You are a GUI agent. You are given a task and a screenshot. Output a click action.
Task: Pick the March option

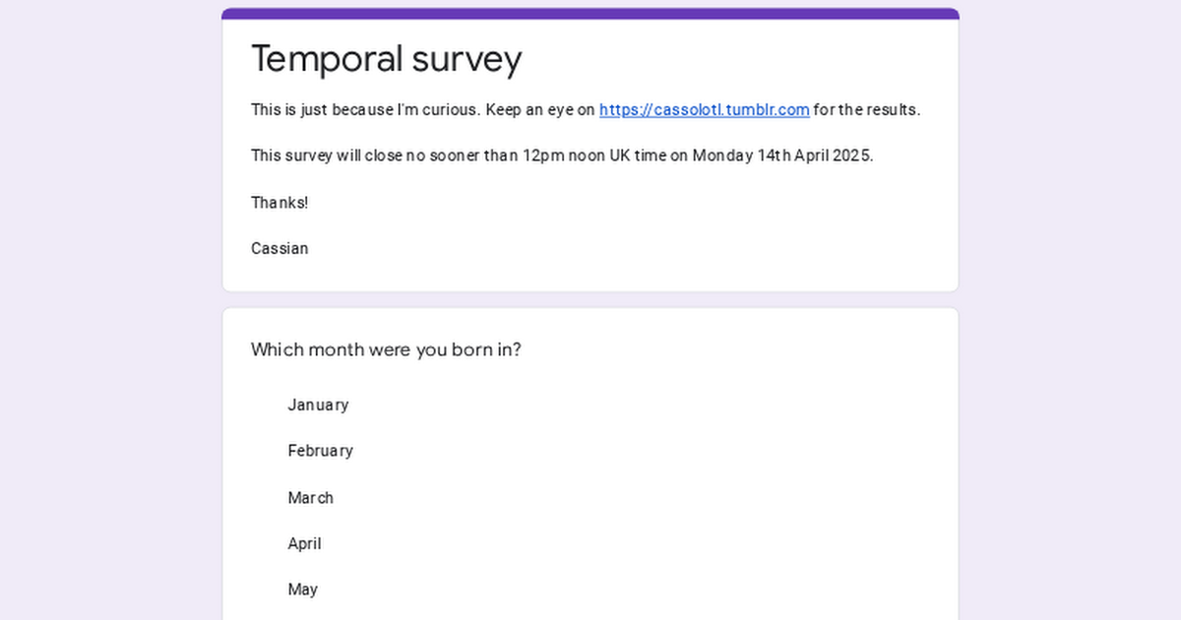coord(310,498)
